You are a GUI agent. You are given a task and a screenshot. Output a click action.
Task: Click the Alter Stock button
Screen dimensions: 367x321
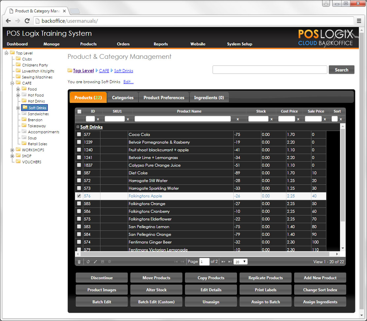tap(156, 290)
